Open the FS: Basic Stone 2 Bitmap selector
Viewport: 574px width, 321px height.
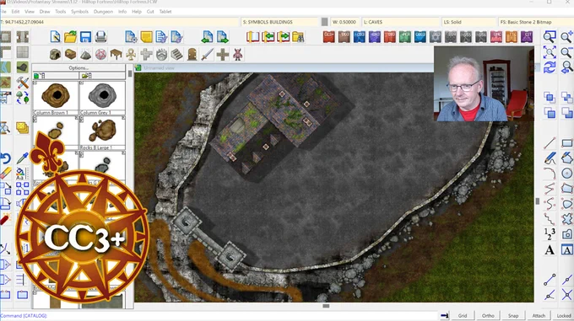[536, 22]
